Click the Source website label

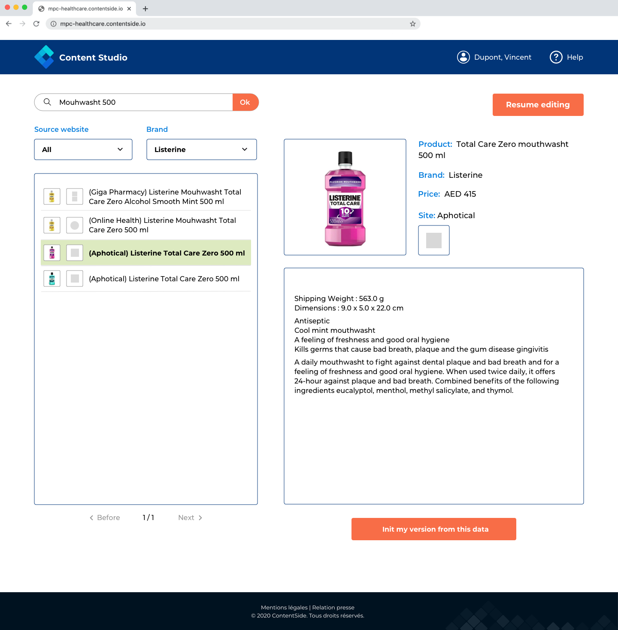61,129
